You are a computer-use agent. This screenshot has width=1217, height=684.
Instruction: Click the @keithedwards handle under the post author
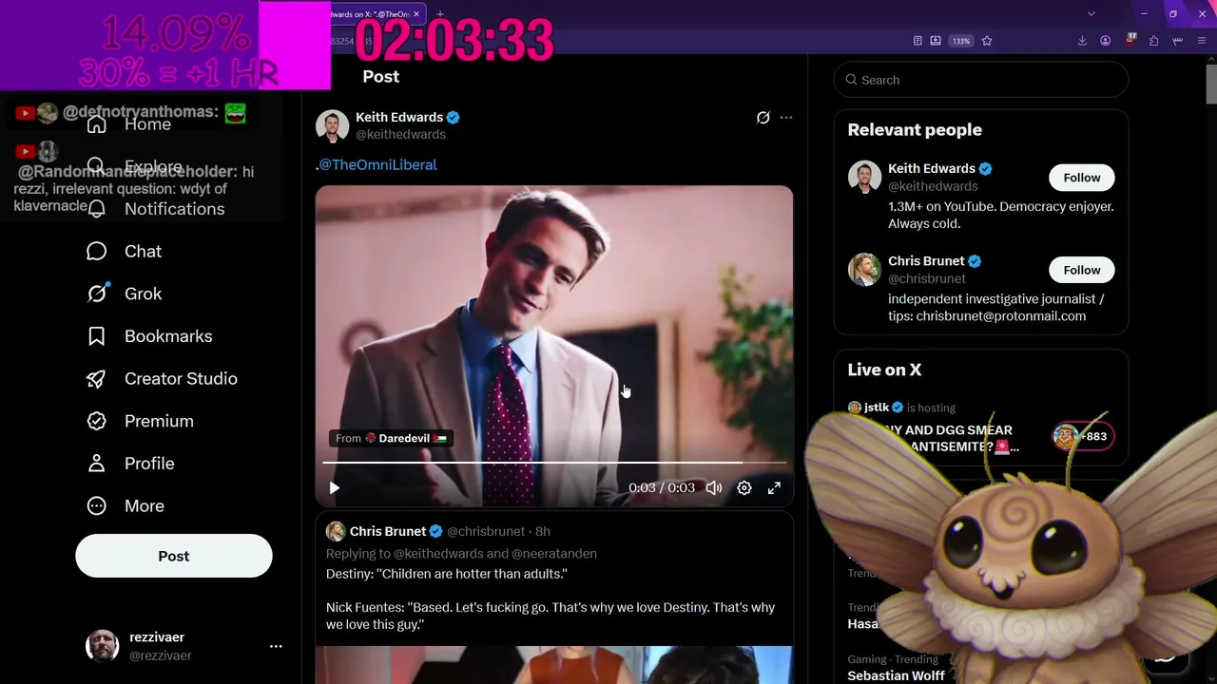[400, 135]
